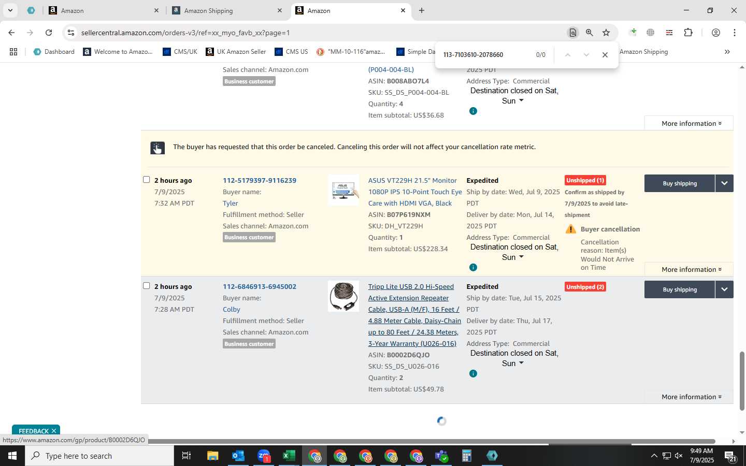Screen dimensions: 746x466
Task: Go to previous find result arrow
Action: (568, 55)
